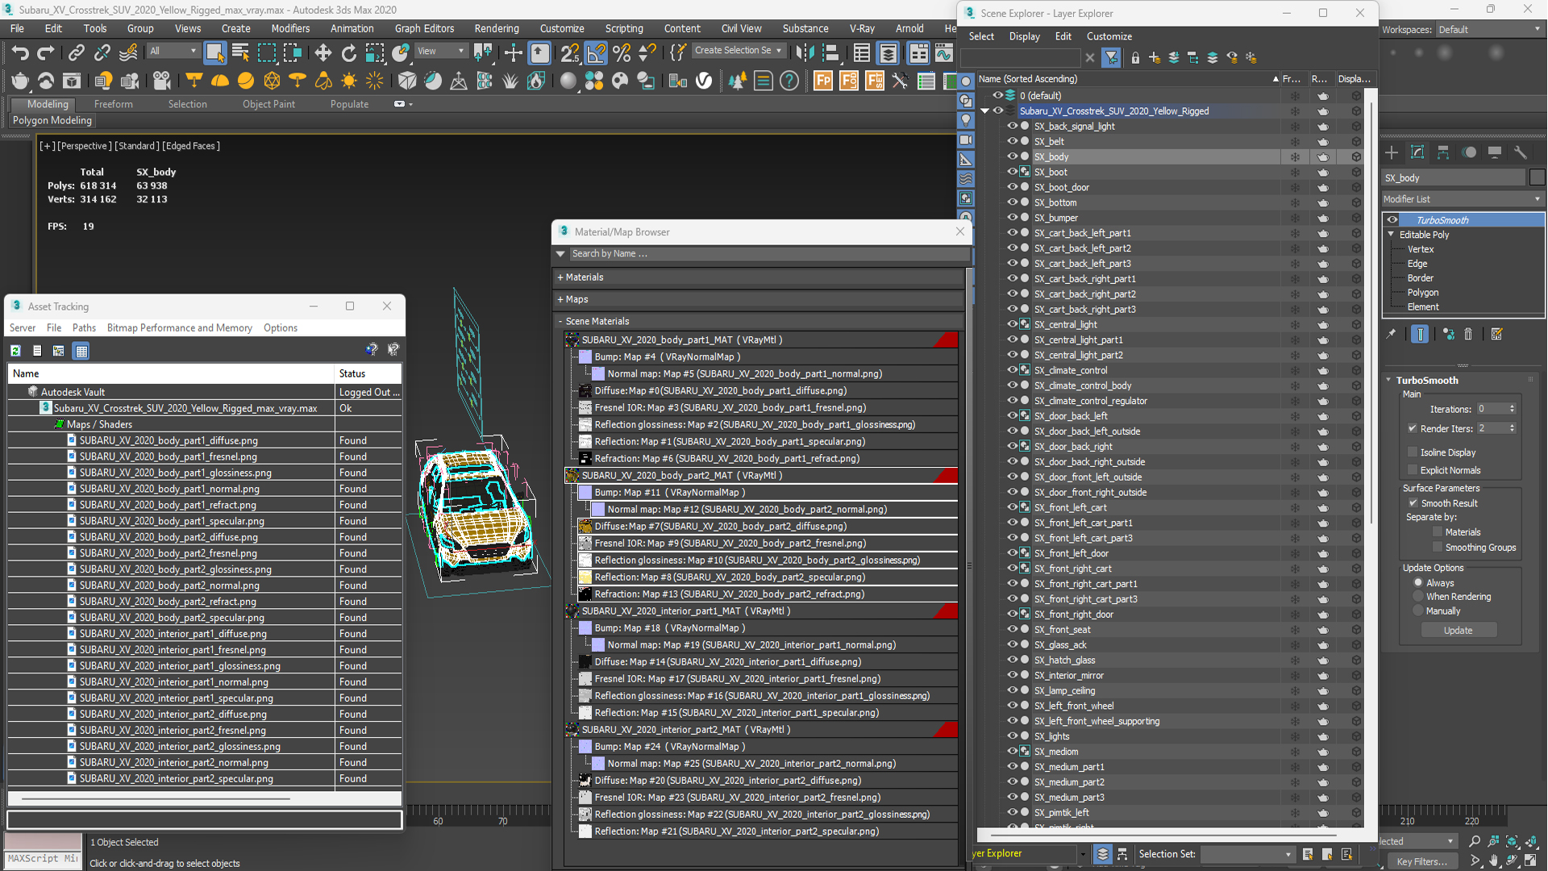Open the Utilities wrench panel tab
The width and height of the screenshot is (1548, 871).
point(1521,152)
